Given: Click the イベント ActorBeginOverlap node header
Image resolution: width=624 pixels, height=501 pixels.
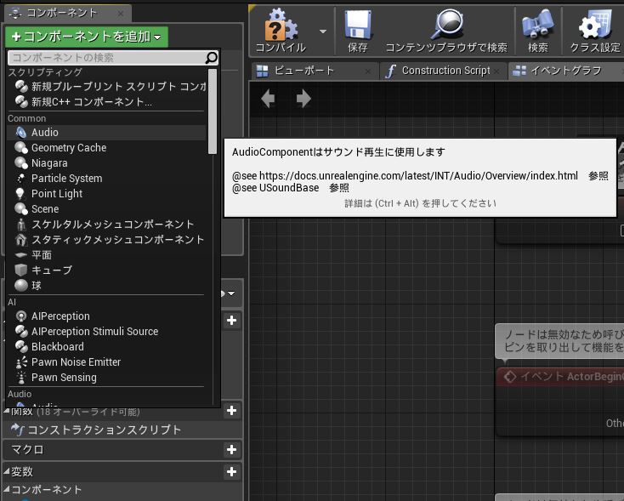Looking at the screenshot, I should pos(560,376).
